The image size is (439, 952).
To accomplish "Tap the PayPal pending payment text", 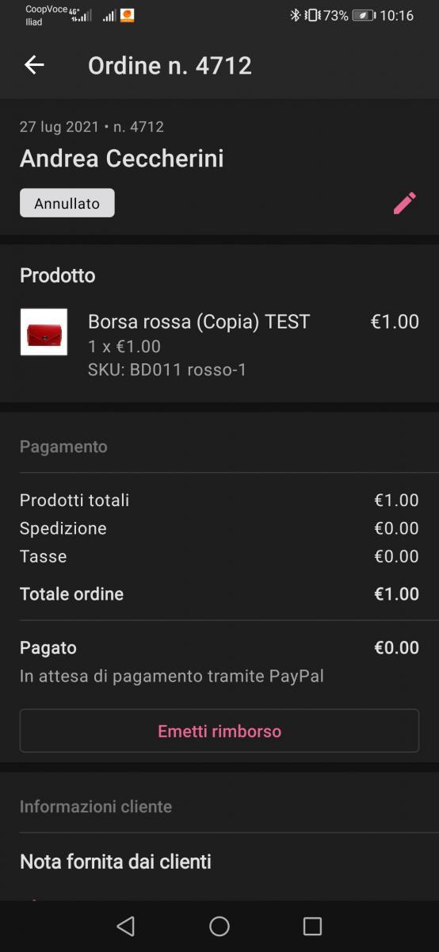I will point(172,677).
